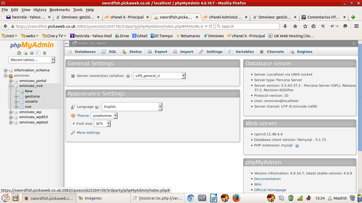This screenshot has height=203, width=362.
Task: Click the Firefox home toolbar icon
Action: [295, 26]
